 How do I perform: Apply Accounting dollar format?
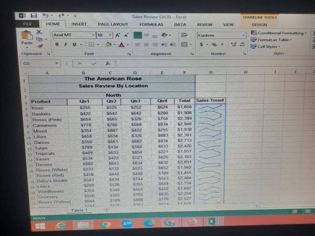[201, 45]
